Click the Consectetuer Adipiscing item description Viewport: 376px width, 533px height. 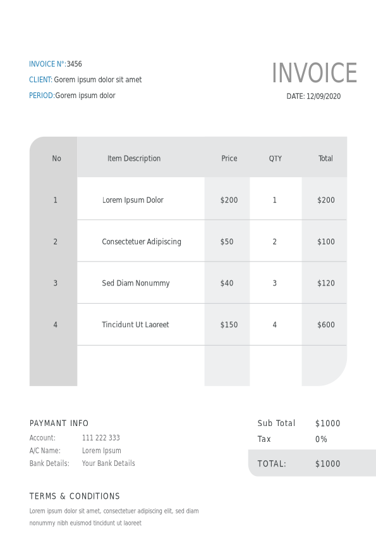click(142, 242)
